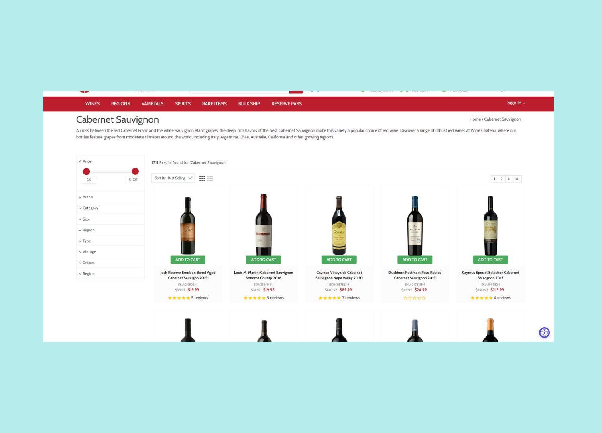Click the $89.99 price on Caymus Vineyards
Image resolution: width=602 pixels, height=433 pixels.
[346, 290]
